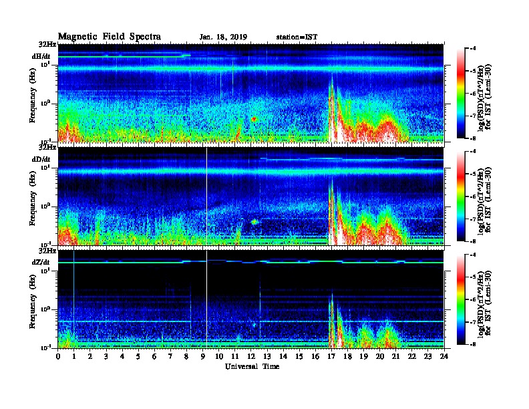
Task: Click hour tick label "8" on the time axis
Action: pos(186,357)
